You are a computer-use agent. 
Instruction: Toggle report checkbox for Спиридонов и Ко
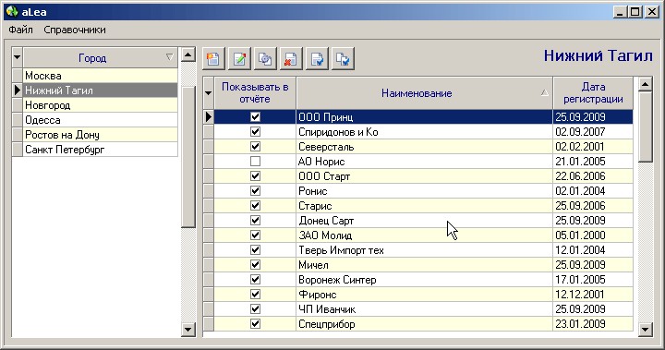(255, 131)
